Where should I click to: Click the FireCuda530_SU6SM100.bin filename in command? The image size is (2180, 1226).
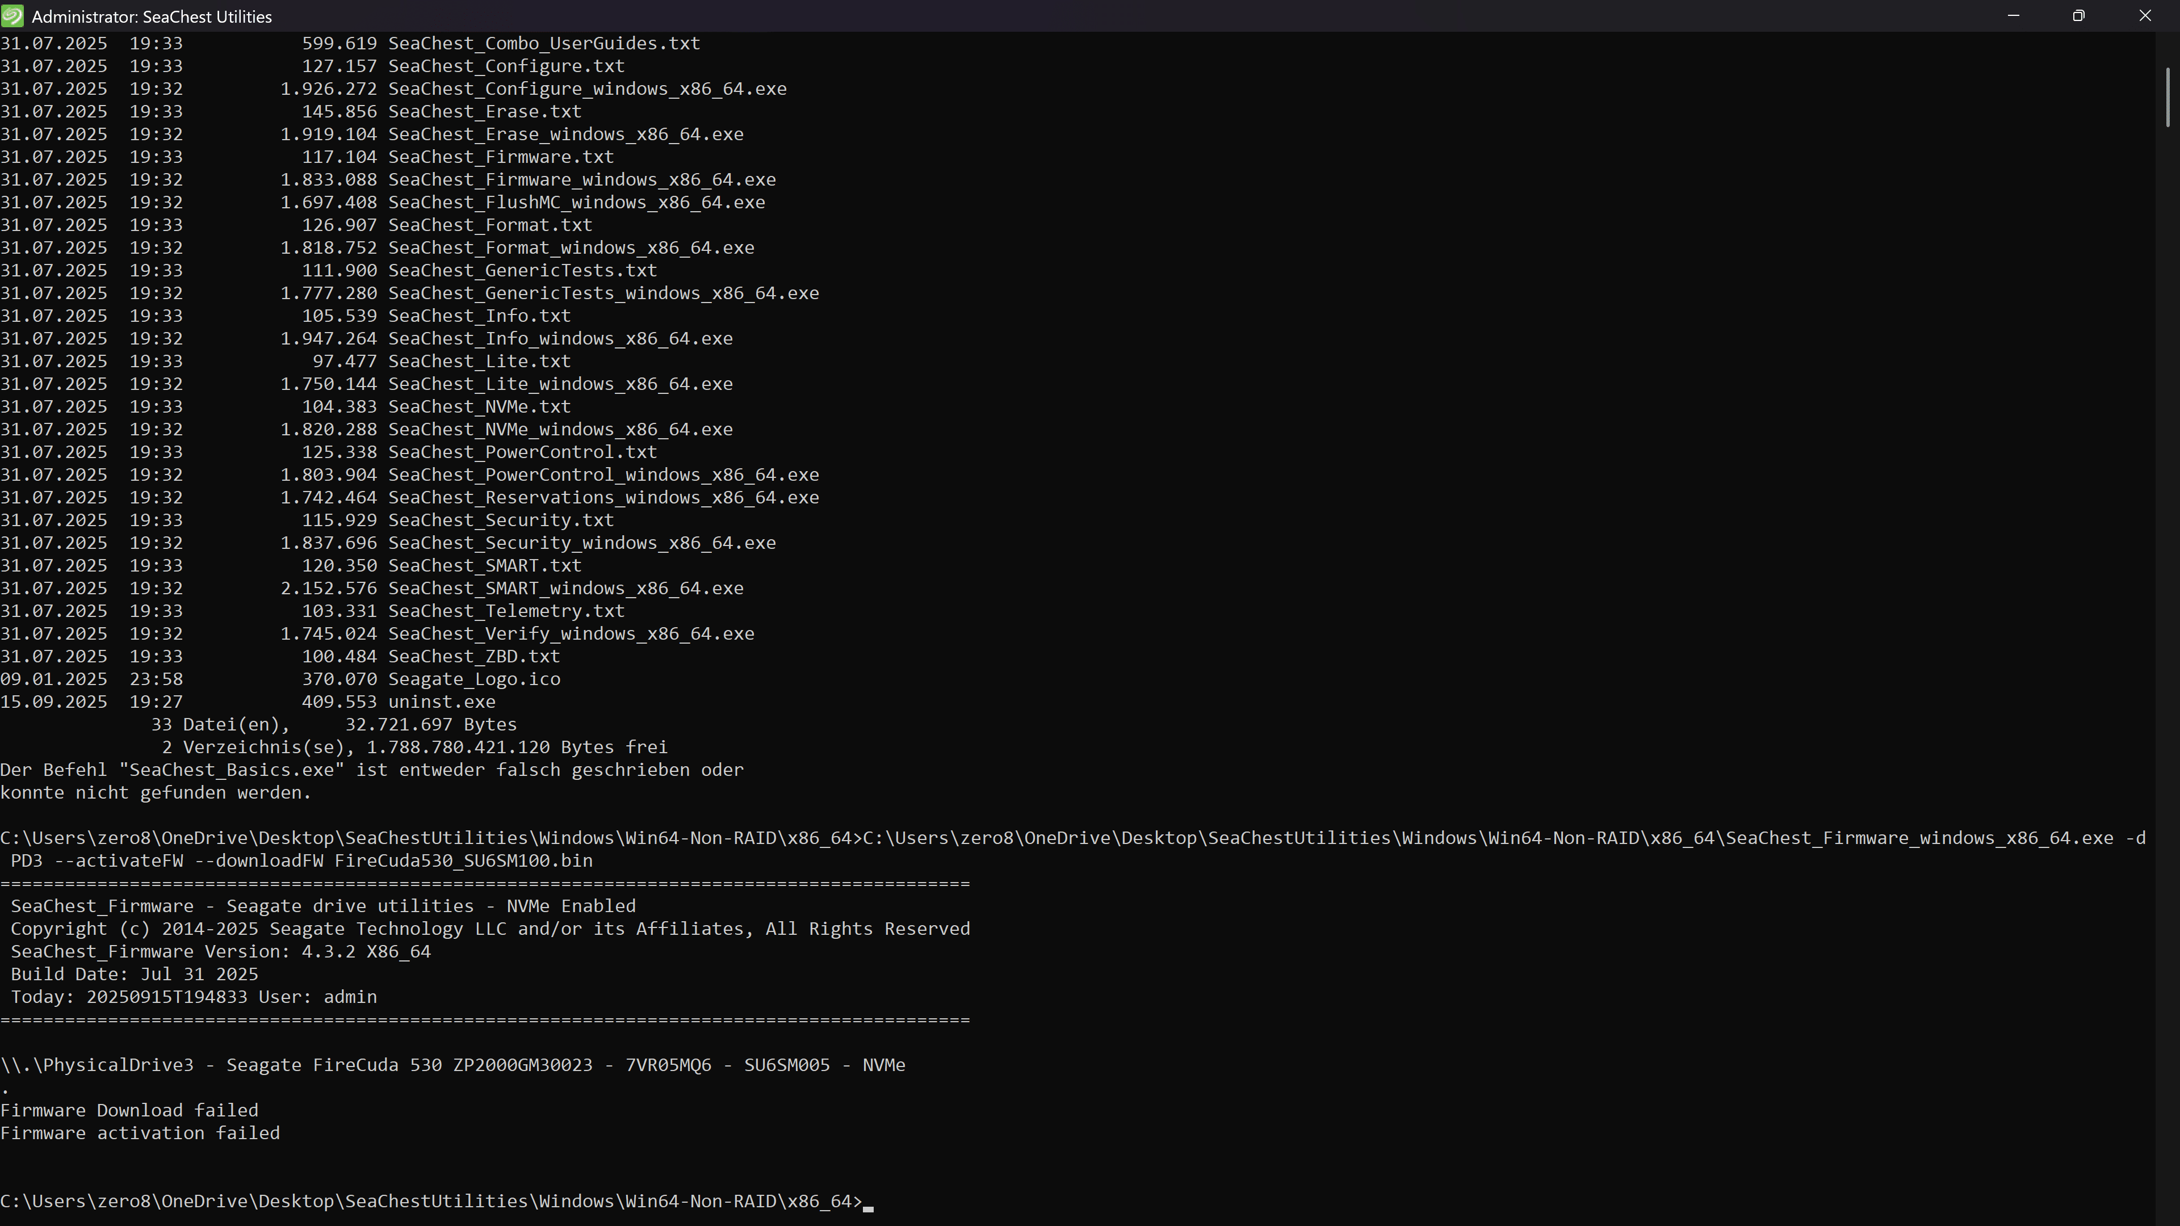[463, 860]
